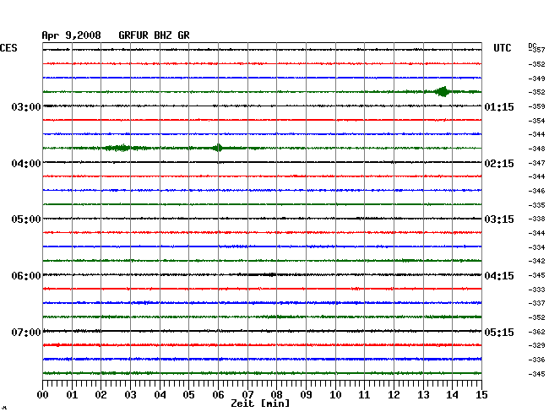Click the DC offset value -338
This screenshot has width=549, height=417.
pyautogui.click(x=536, y=219)
